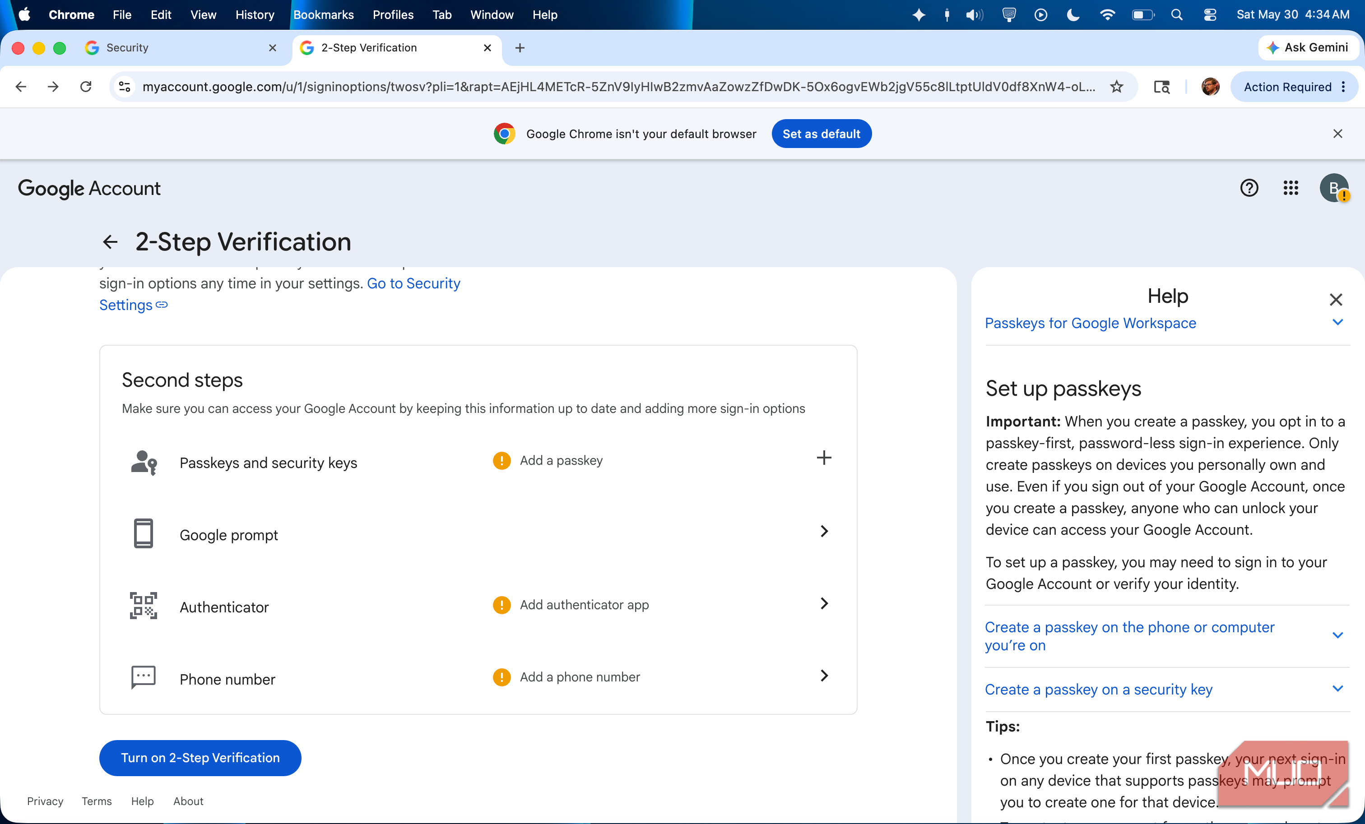Open the account avatar with warning badge
The width and height of the screenshot is (1365, 824).
click(x=1334, y=188)
